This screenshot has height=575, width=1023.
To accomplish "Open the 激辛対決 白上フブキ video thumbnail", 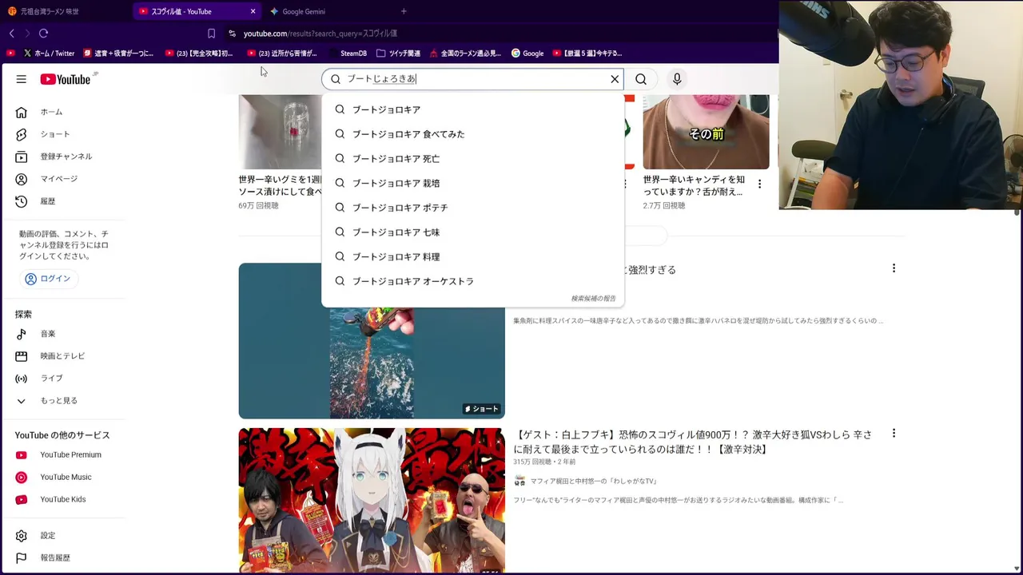I will 372,501.
